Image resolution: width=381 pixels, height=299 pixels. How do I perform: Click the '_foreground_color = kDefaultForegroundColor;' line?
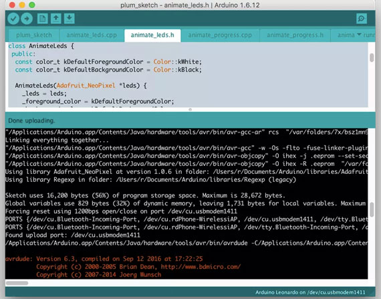[x=98, y=102]
